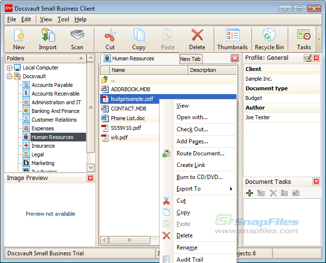Switch to Thumbnails view

233,39
